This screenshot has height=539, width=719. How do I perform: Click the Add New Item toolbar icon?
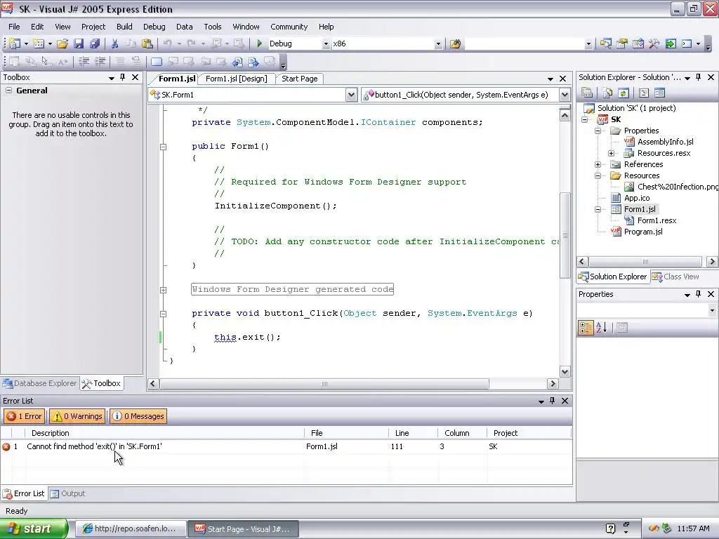(39, 44)
